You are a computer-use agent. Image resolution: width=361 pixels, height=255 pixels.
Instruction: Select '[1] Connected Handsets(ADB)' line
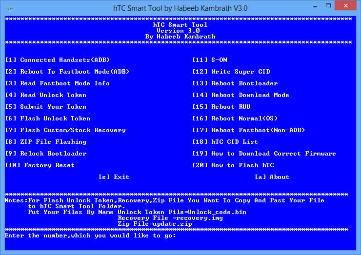[x=58, y=60]
